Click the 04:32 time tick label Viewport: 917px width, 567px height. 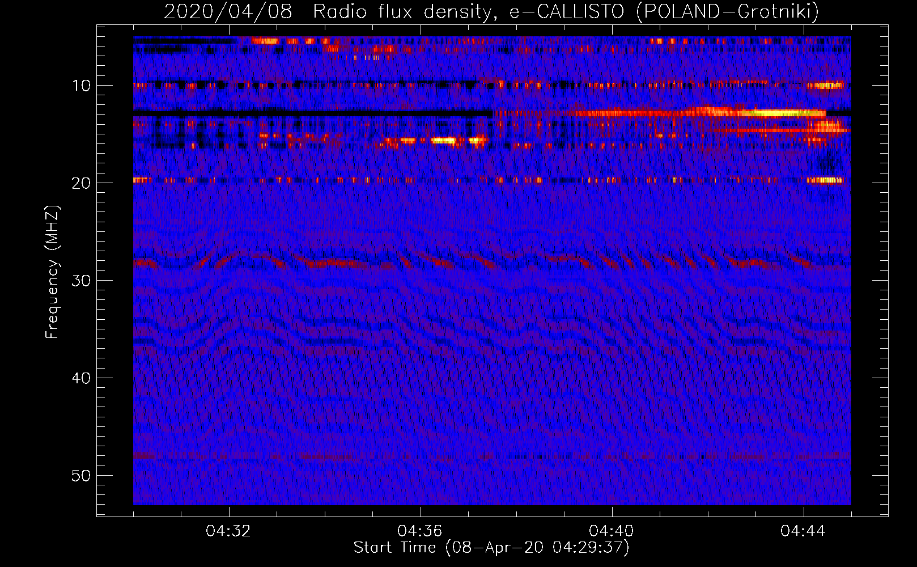[x=228, y=531]
